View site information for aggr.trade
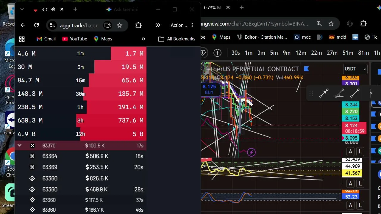This screenshot has height=214, width=381. pyautogui.click(x=52, y=25)
